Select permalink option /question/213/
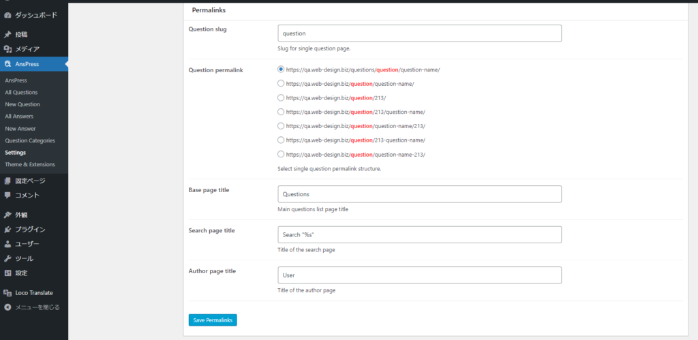 click(x=281, y=97)
